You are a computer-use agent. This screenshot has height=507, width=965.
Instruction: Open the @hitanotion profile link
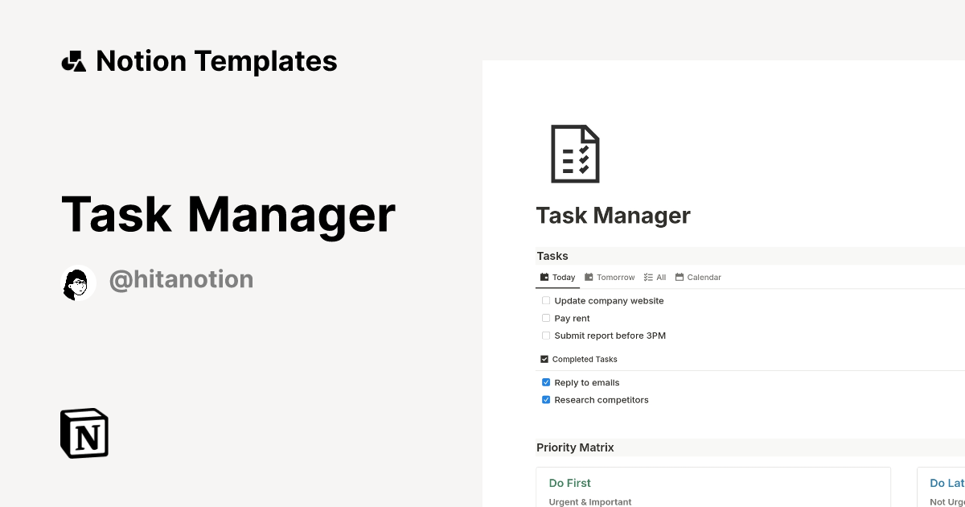181,279
